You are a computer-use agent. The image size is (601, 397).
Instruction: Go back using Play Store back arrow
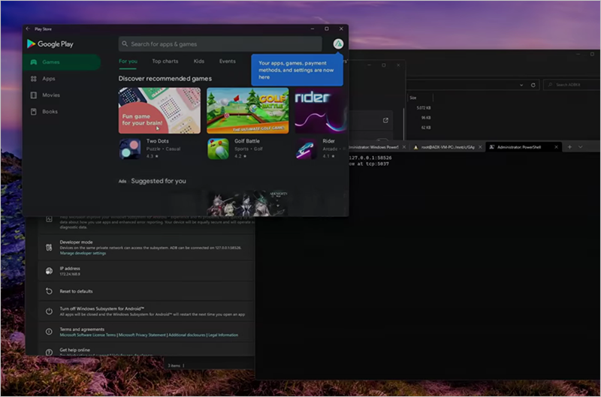tap(29, 29)
